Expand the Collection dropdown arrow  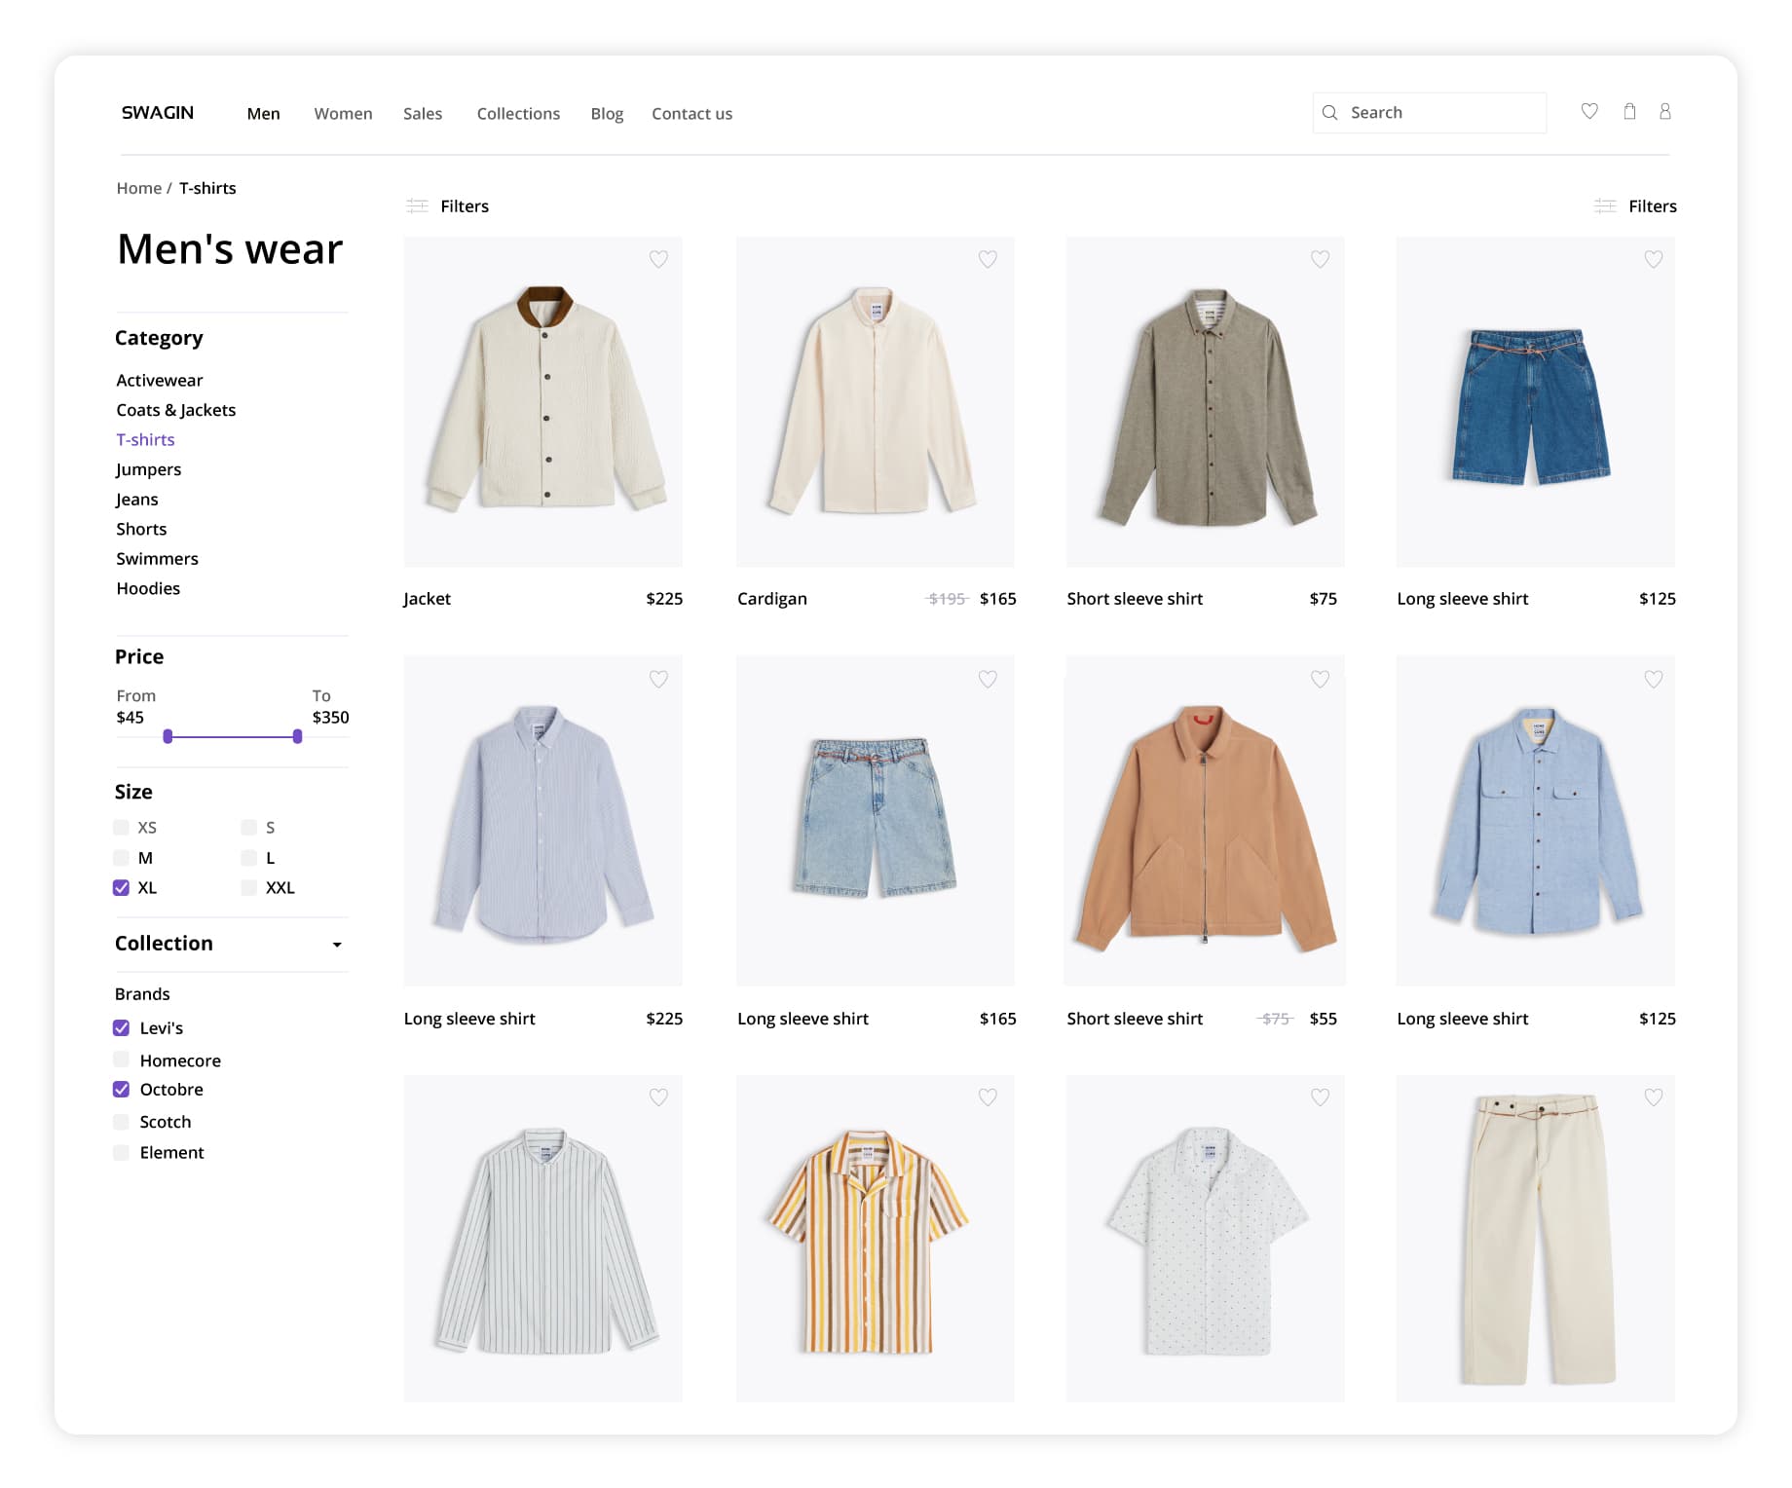point(337,945)
